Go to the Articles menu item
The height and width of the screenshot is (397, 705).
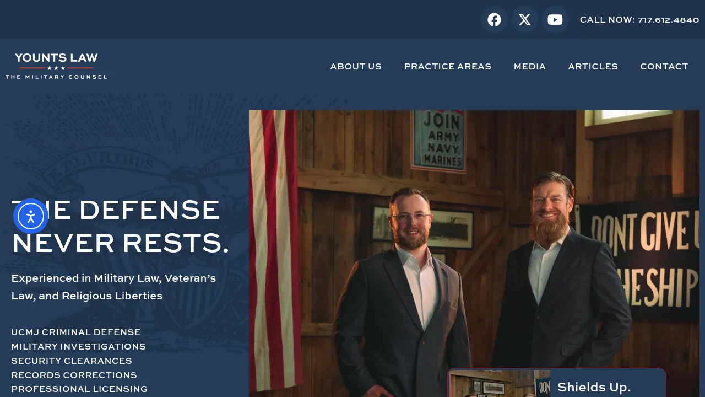click(593, 66)
